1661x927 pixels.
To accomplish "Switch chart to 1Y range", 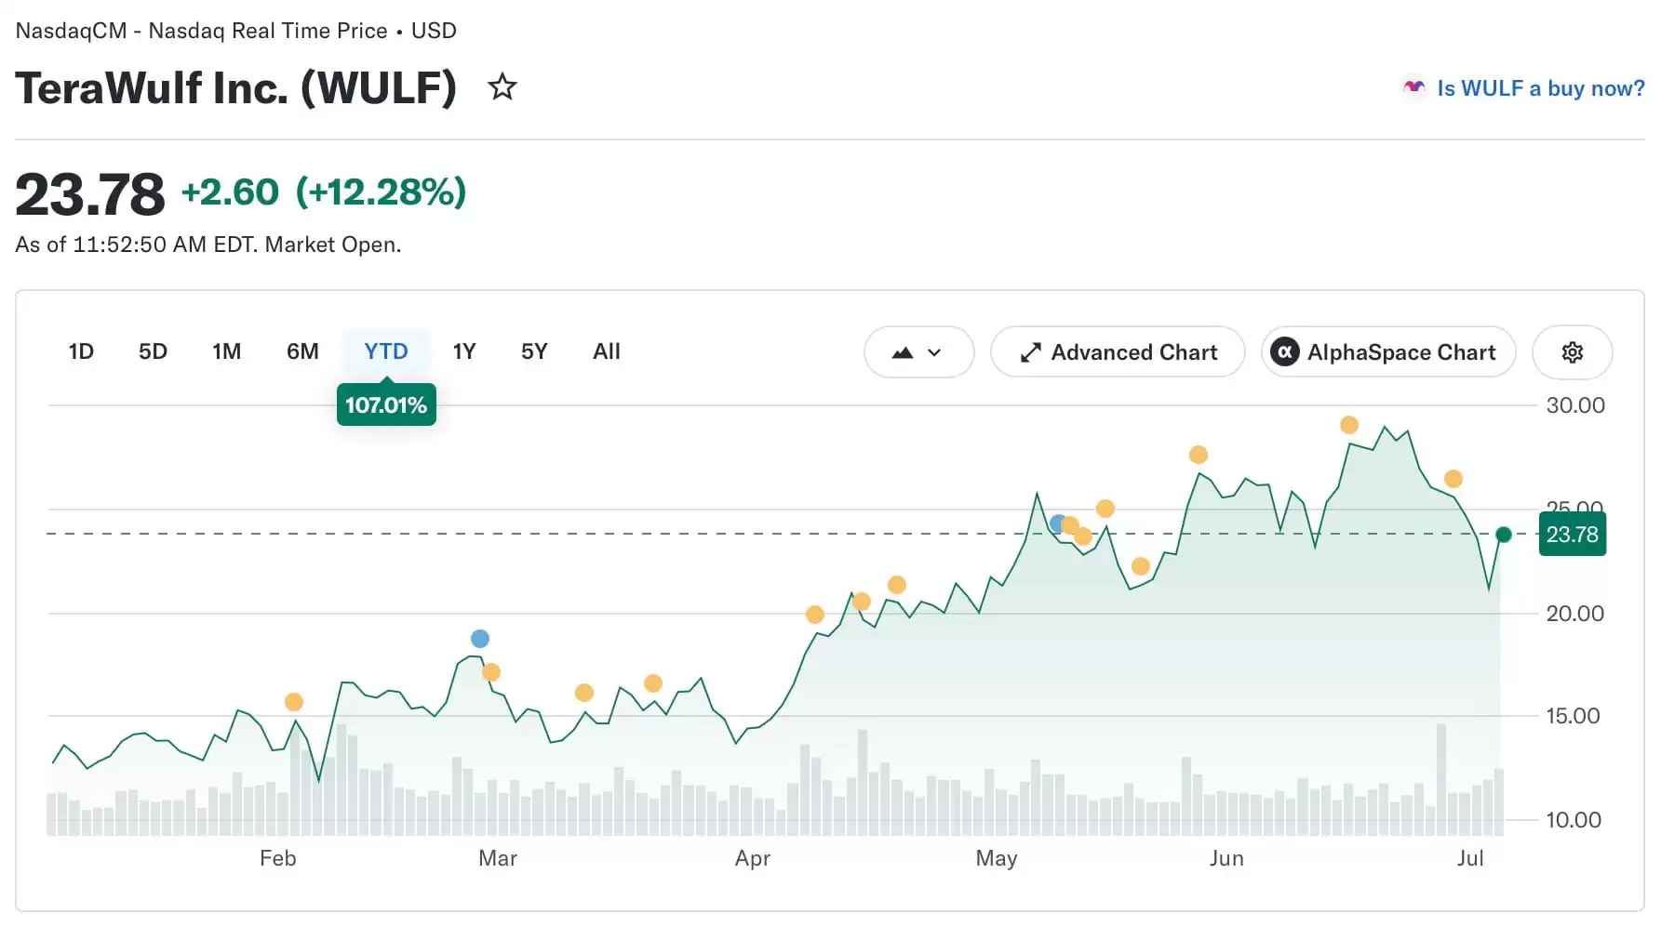I will 464,351.
